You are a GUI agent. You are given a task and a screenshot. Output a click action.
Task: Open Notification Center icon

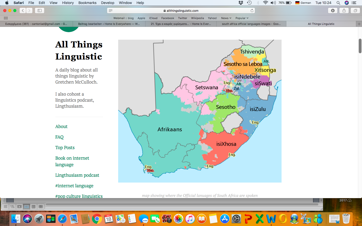[x=354, y=3]
